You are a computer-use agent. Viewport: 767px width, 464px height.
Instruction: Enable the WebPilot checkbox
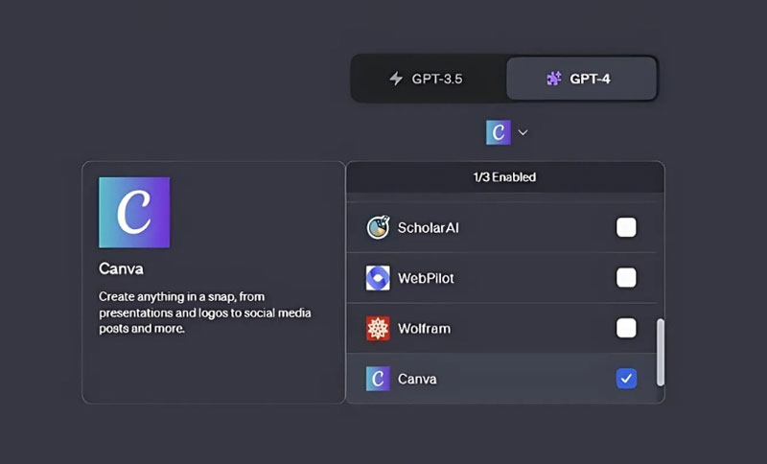click(626, 278)
